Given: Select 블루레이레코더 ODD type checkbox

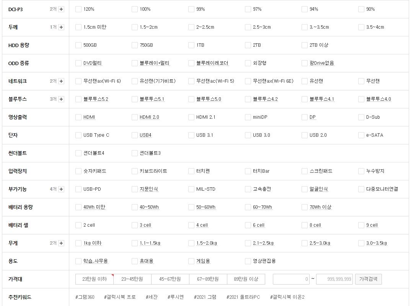Looking at the screenshot, I should tap(191, 63).
